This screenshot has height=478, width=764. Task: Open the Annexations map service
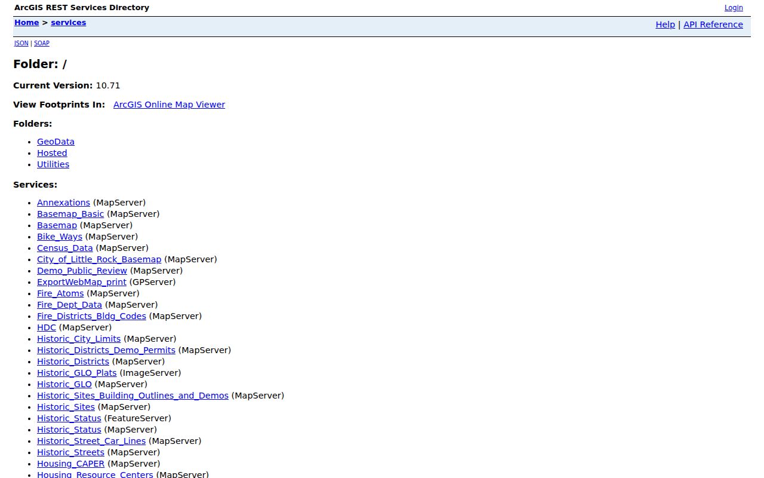tap(63, 203)
